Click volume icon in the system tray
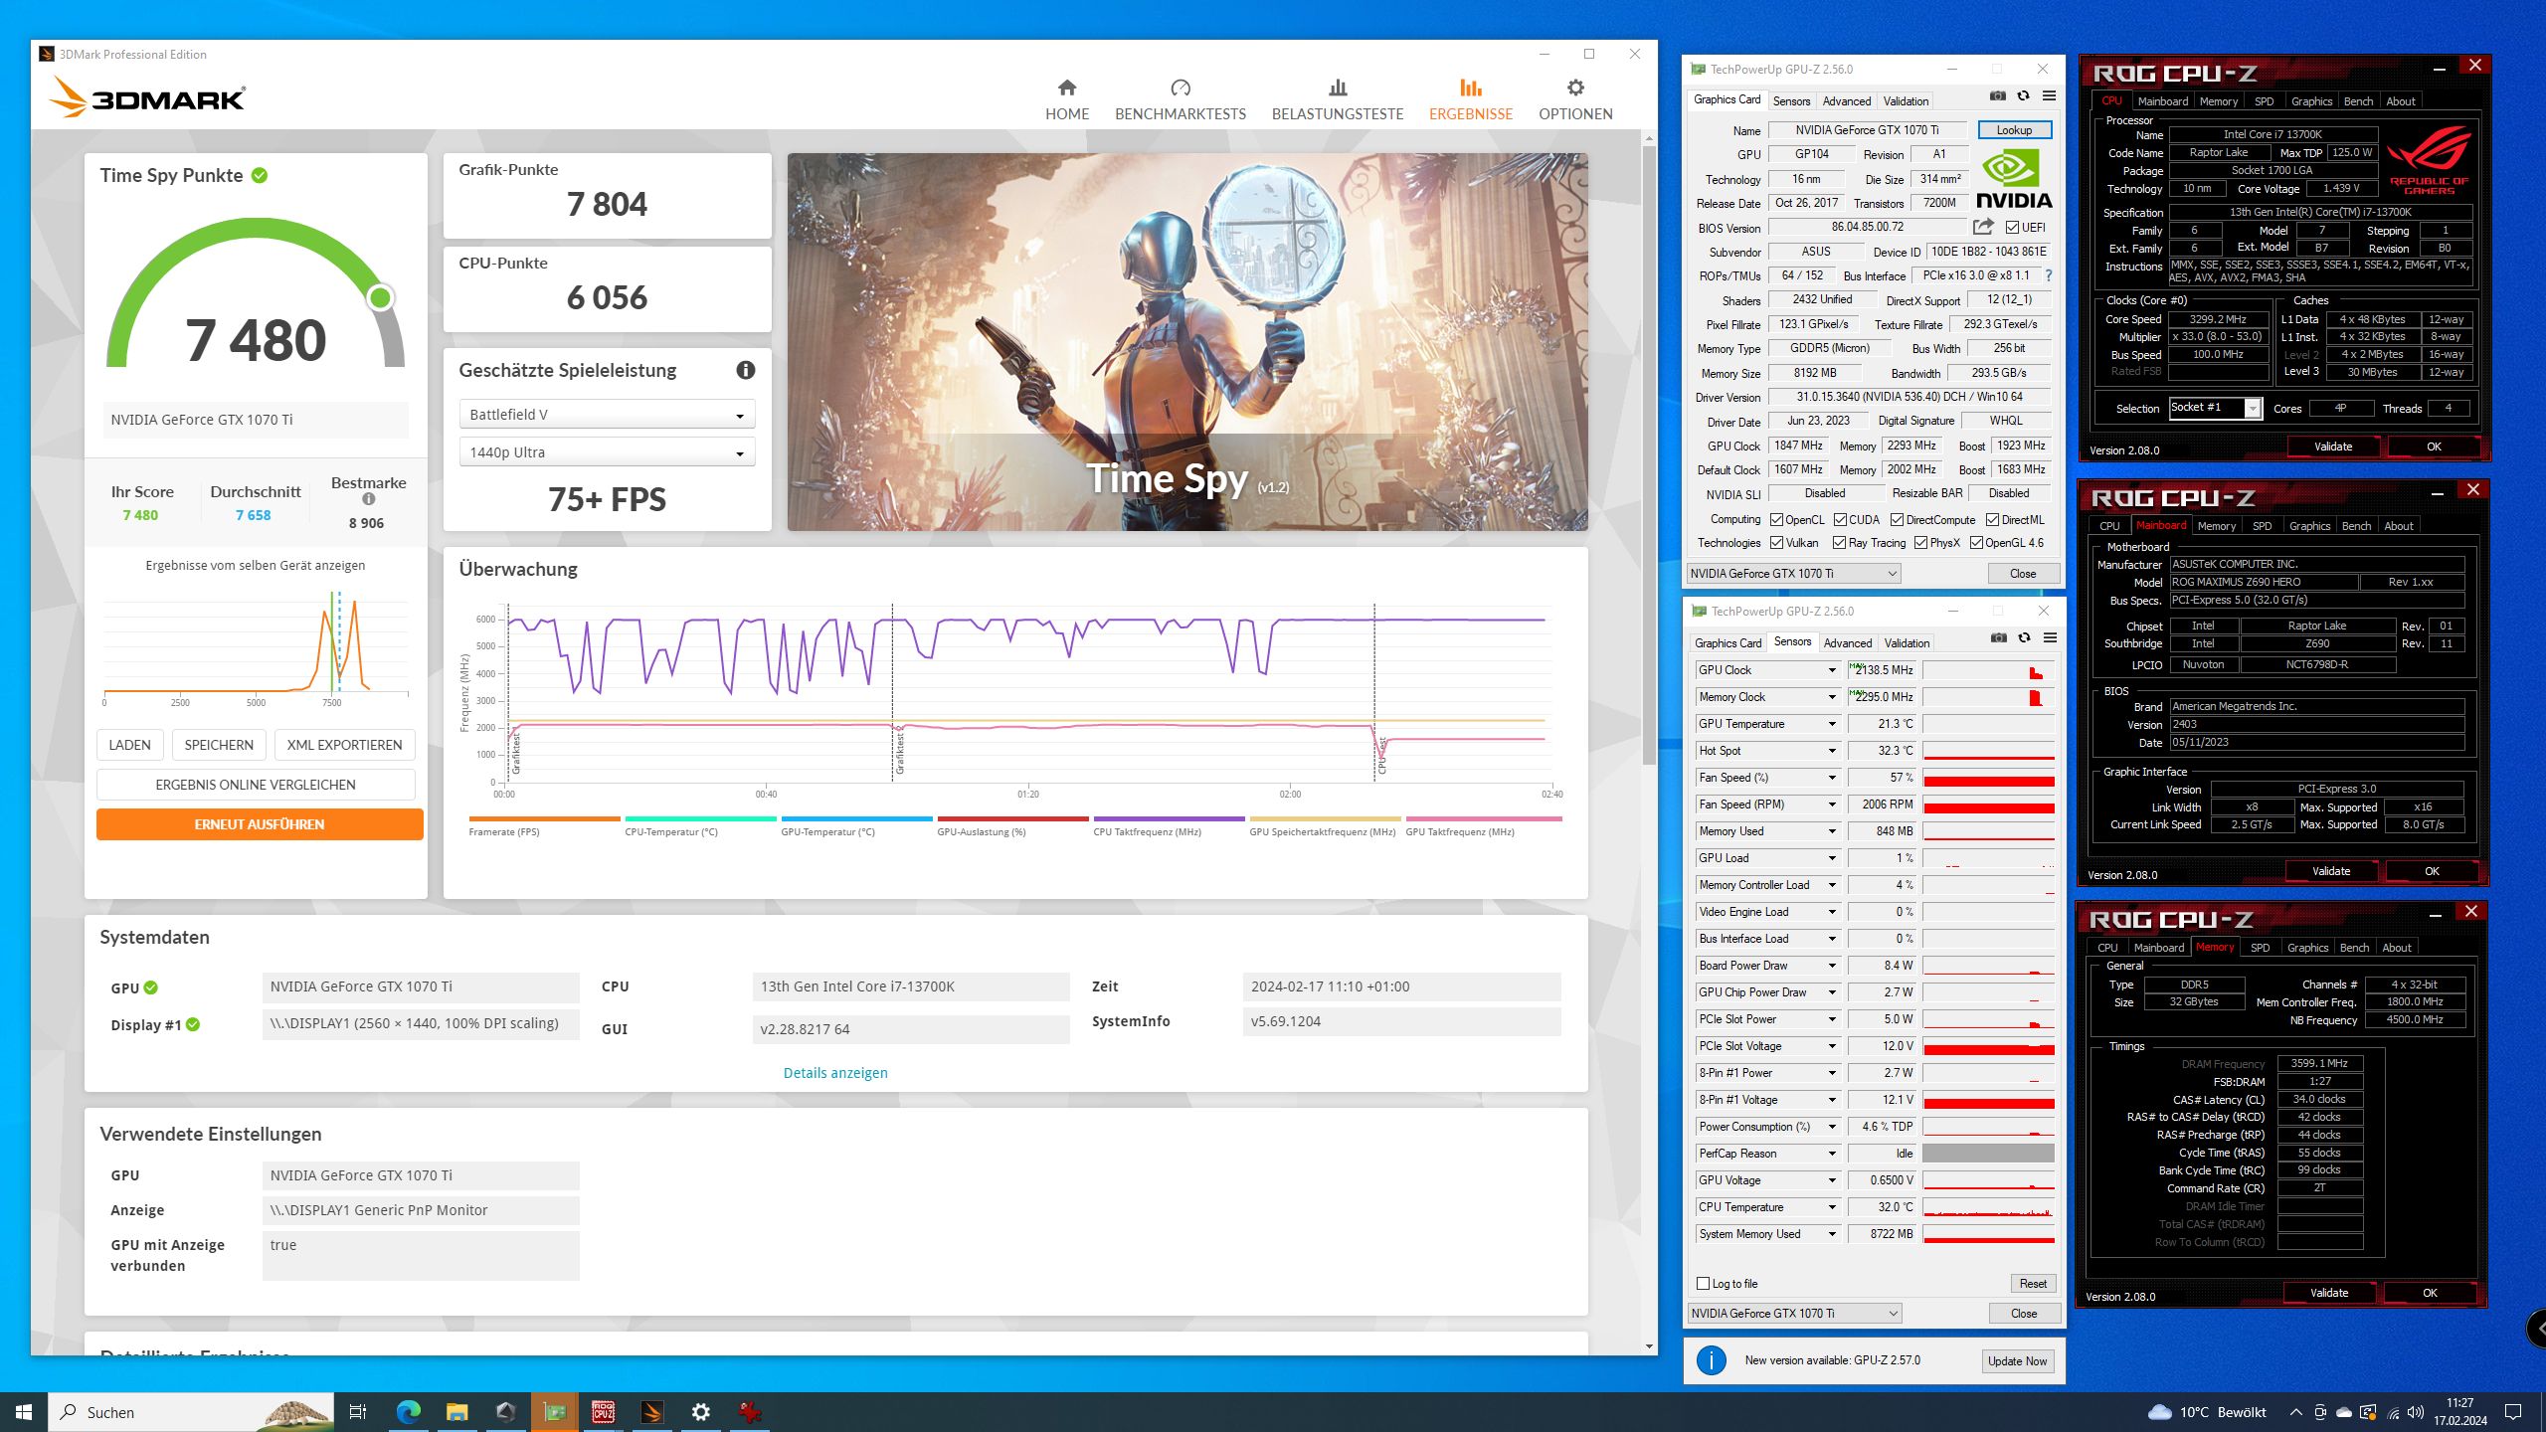 pyautogui.click(x=2415, y=1412)
